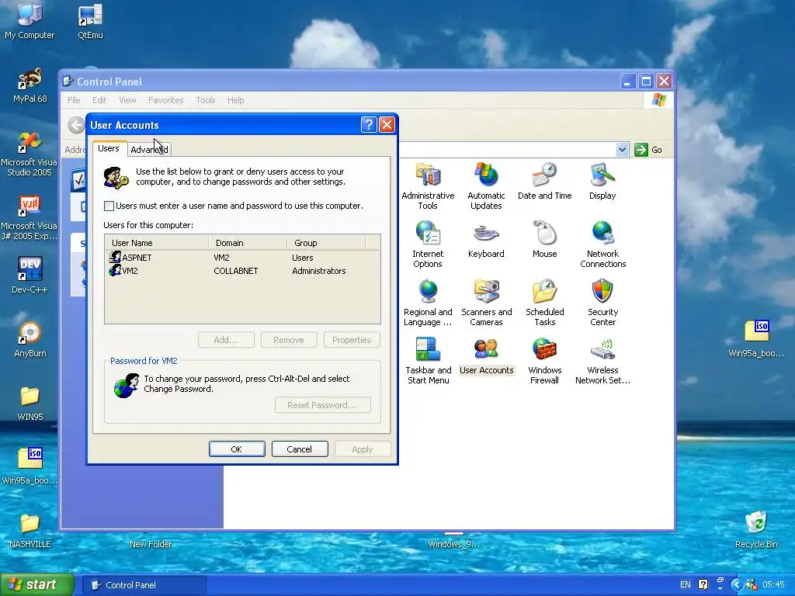Open the Help menu in Control Panel
This screenshot has width=795, height=596.
236,100
